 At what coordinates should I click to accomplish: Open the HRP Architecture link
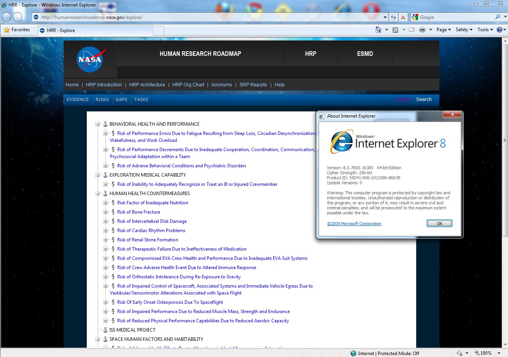tap(147, 85)
